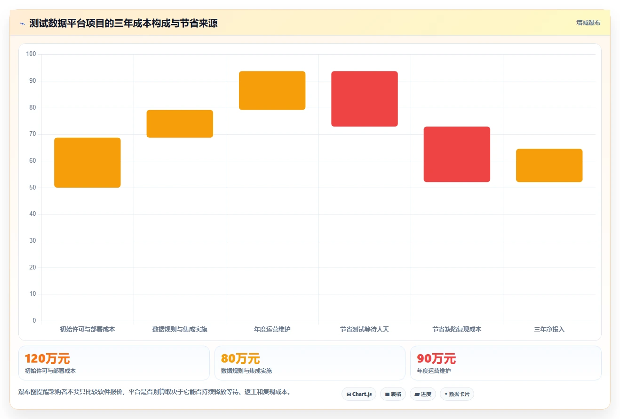Click the chart title 测试数据平台项目的三年成本构成与节省来源

point(123,23)
